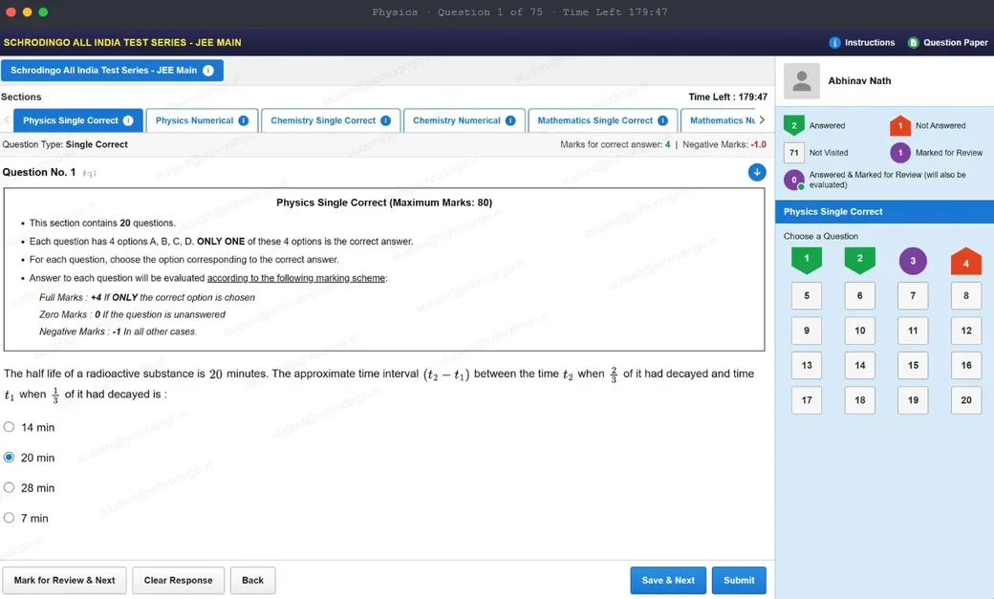Click info icon on Chemistry Single Correct tab
Viewport: 994px width, 599px height.
[x=385, y=120]
